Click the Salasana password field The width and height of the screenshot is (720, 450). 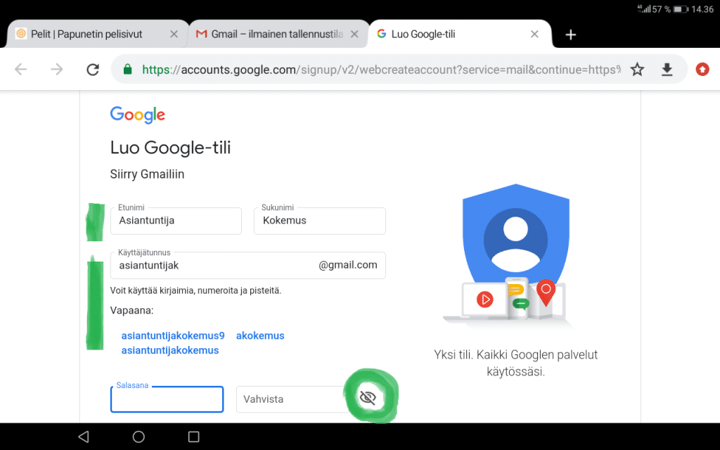(167, 399)
